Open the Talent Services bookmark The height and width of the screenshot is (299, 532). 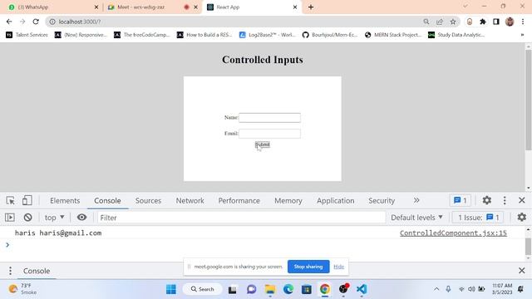(27, 35)
